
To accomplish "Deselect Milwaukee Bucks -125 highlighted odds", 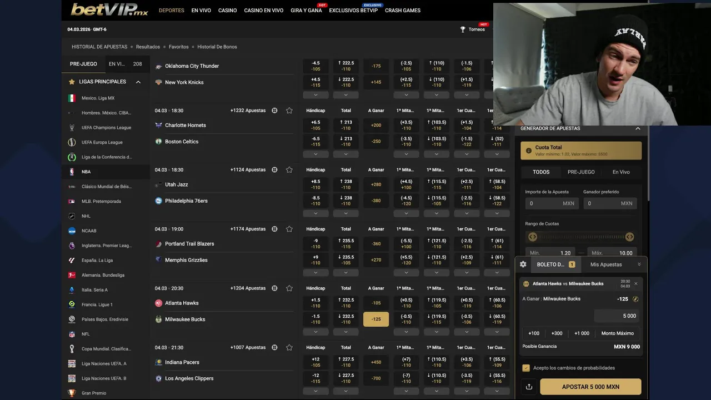I will 376,319.
